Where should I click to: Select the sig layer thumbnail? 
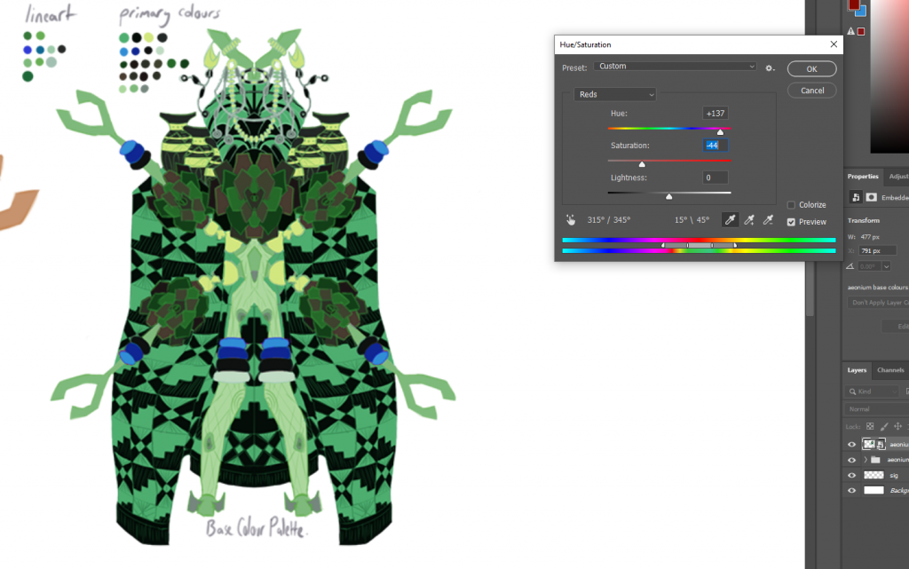(873, 475)
